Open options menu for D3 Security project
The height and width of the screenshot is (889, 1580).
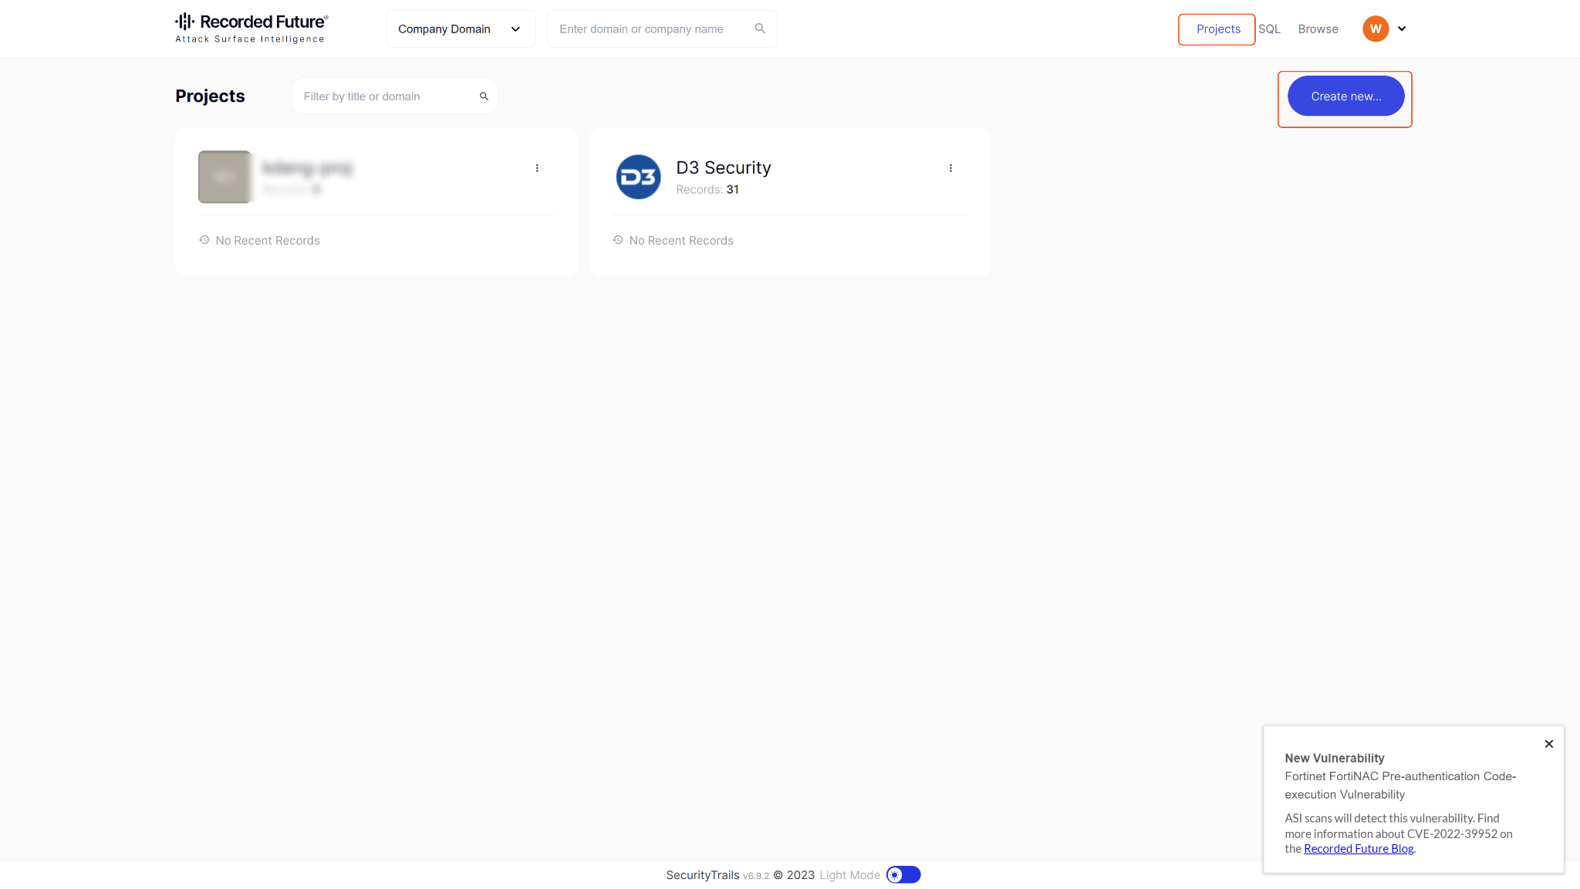950,168
